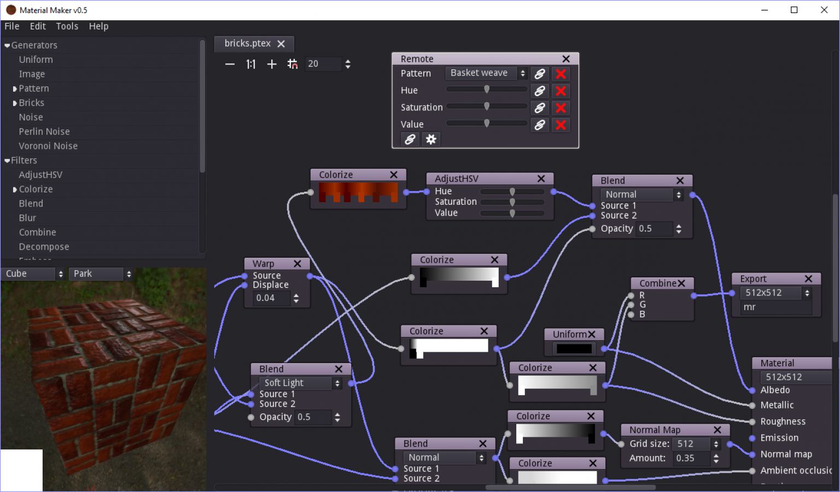Open Remote panel settings with the gear icon
This screenshot has width=840, height=492.
(x=431, y=139)
